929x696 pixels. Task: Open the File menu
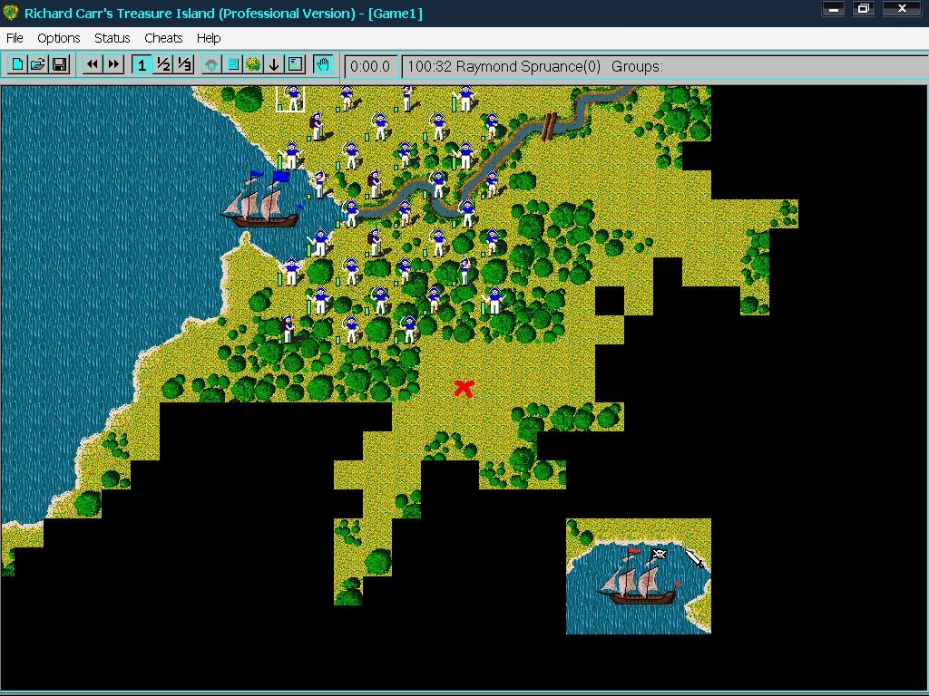point(15,38)
